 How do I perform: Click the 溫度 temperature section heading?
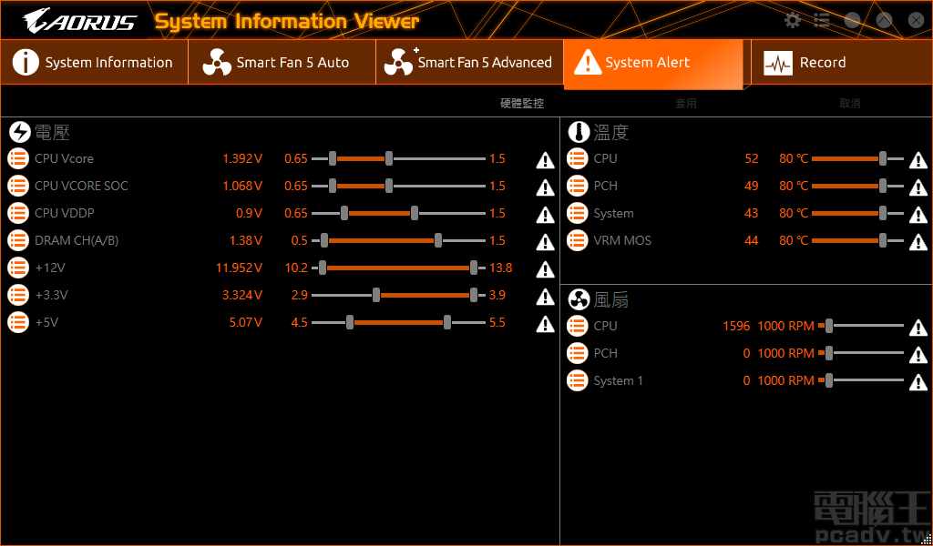point(611,132)
